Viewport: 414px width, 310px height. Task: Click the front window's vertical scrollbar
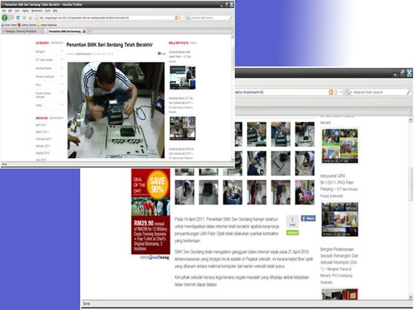[x=232, y=99]
